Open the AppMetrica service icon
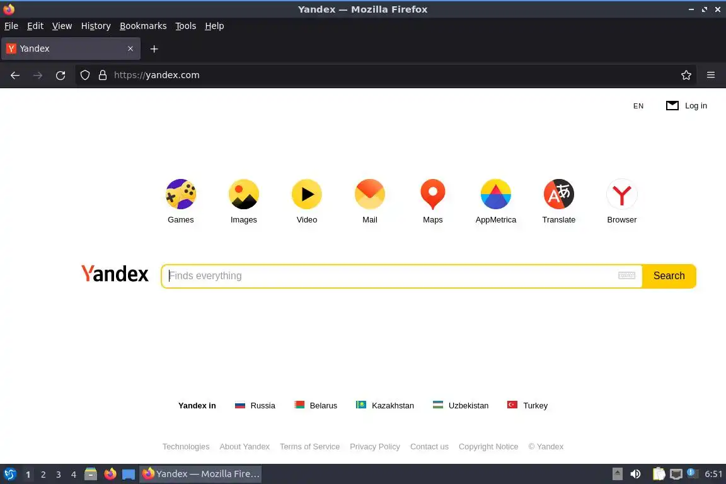 [495, 194]
